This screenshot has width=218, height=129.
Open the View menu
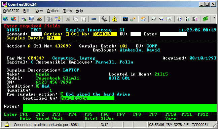39,11
